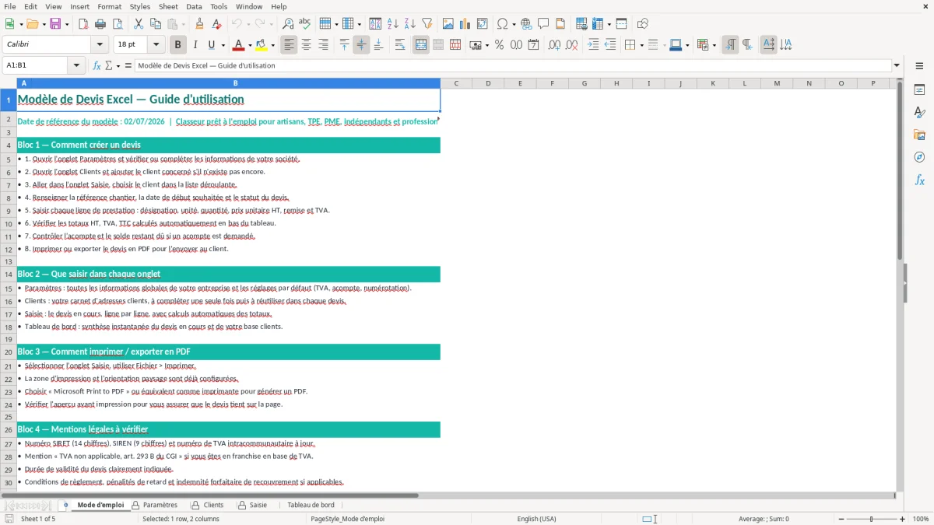Screen dimensions: 934x525
Task: Click the Copy icon
Action: tap(156, 24)
